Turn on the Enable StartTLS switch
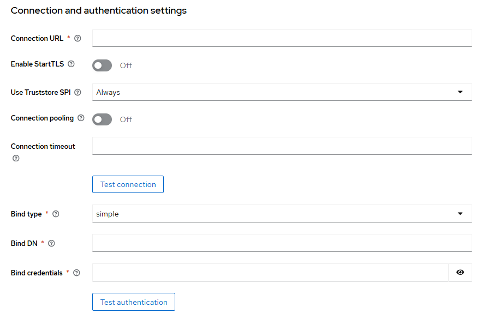This screenshot has height=325, width=488. point(102,65)
